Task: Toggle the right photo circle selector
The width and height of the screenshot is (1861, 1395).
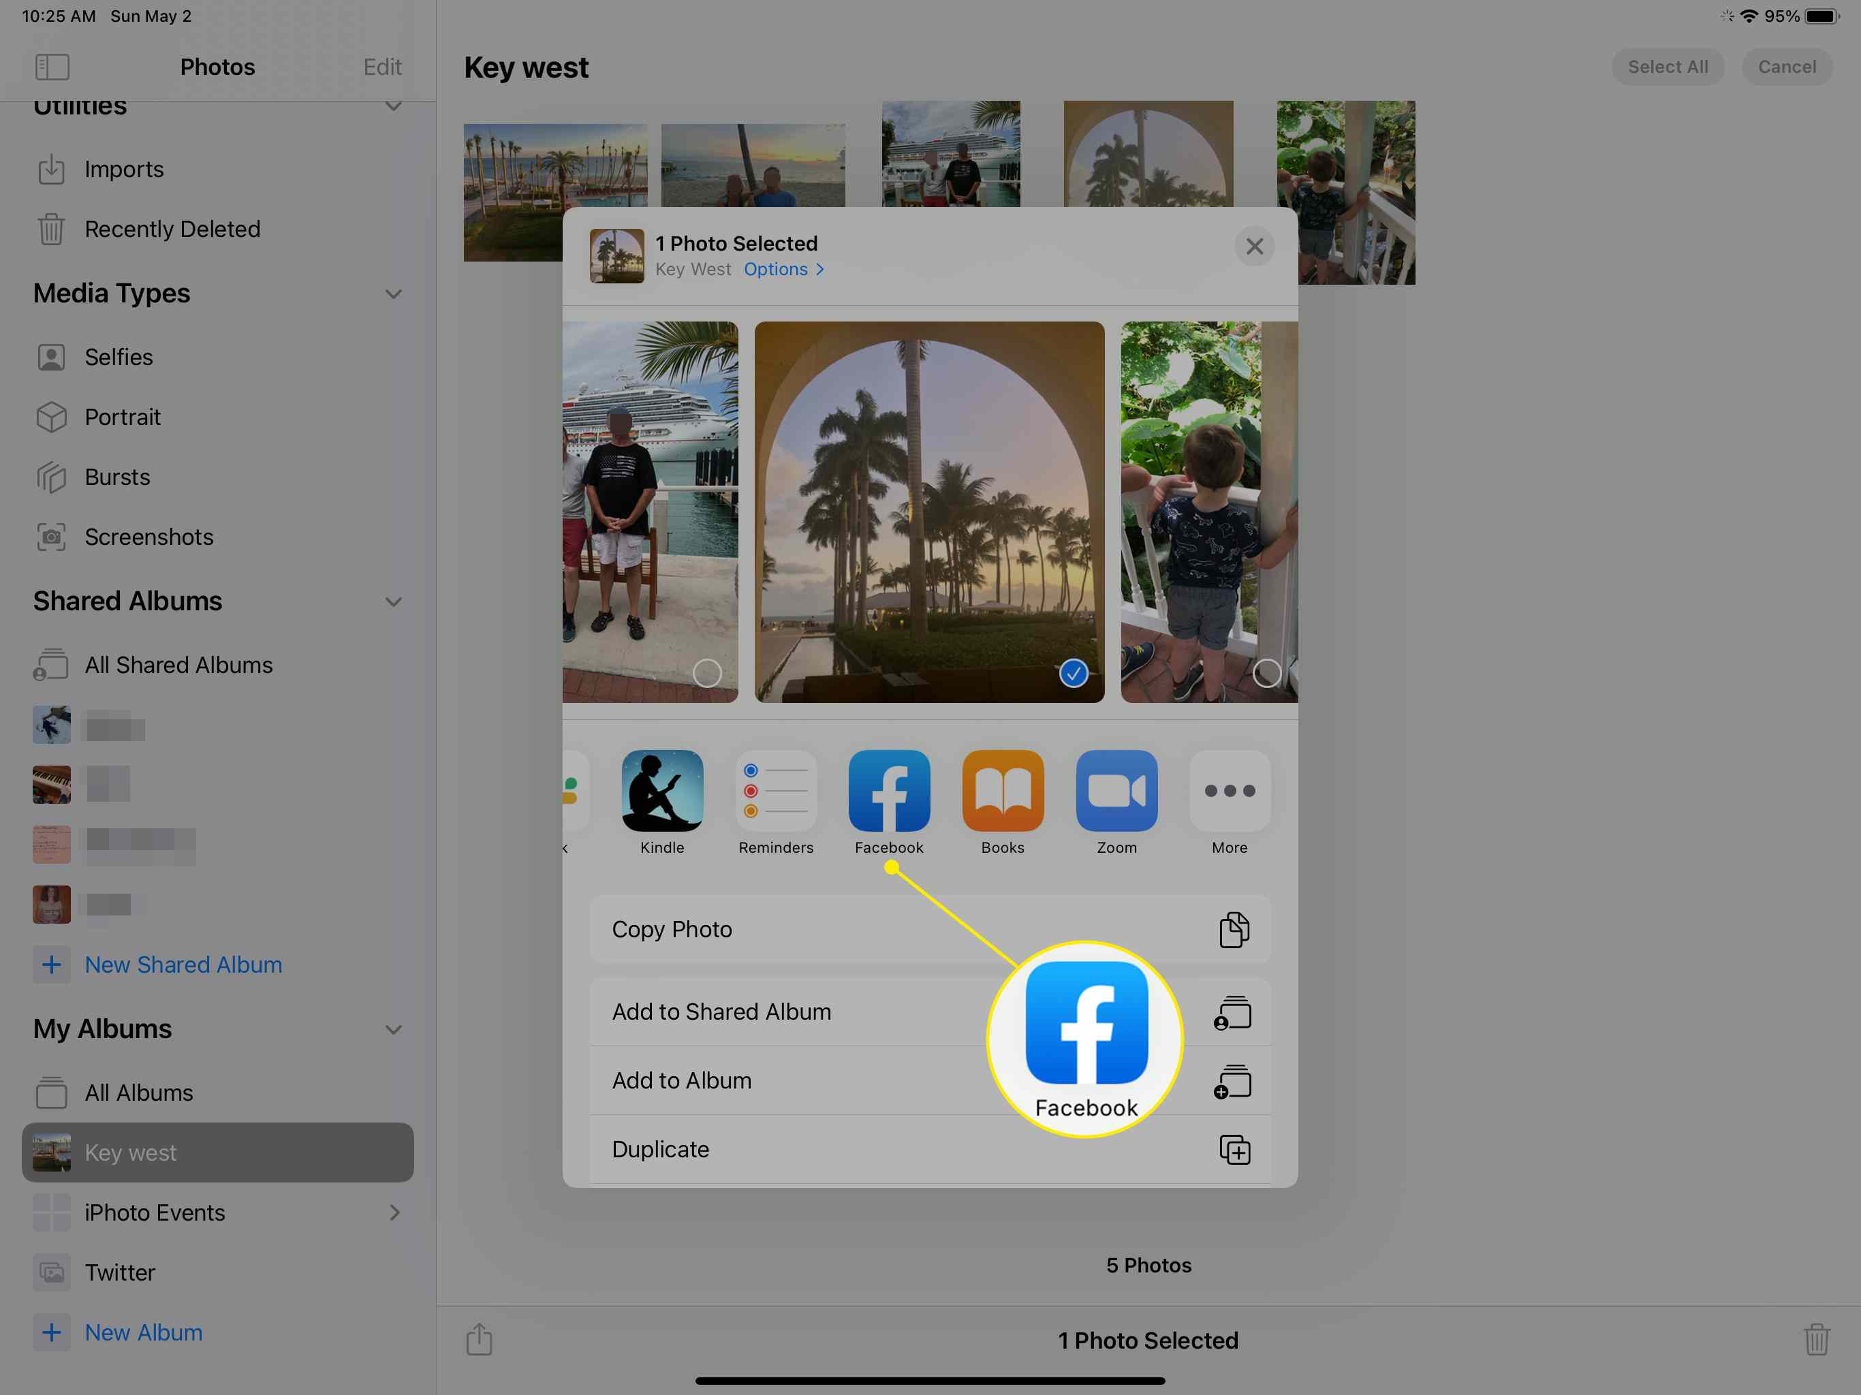Action: coord(1268,672)
